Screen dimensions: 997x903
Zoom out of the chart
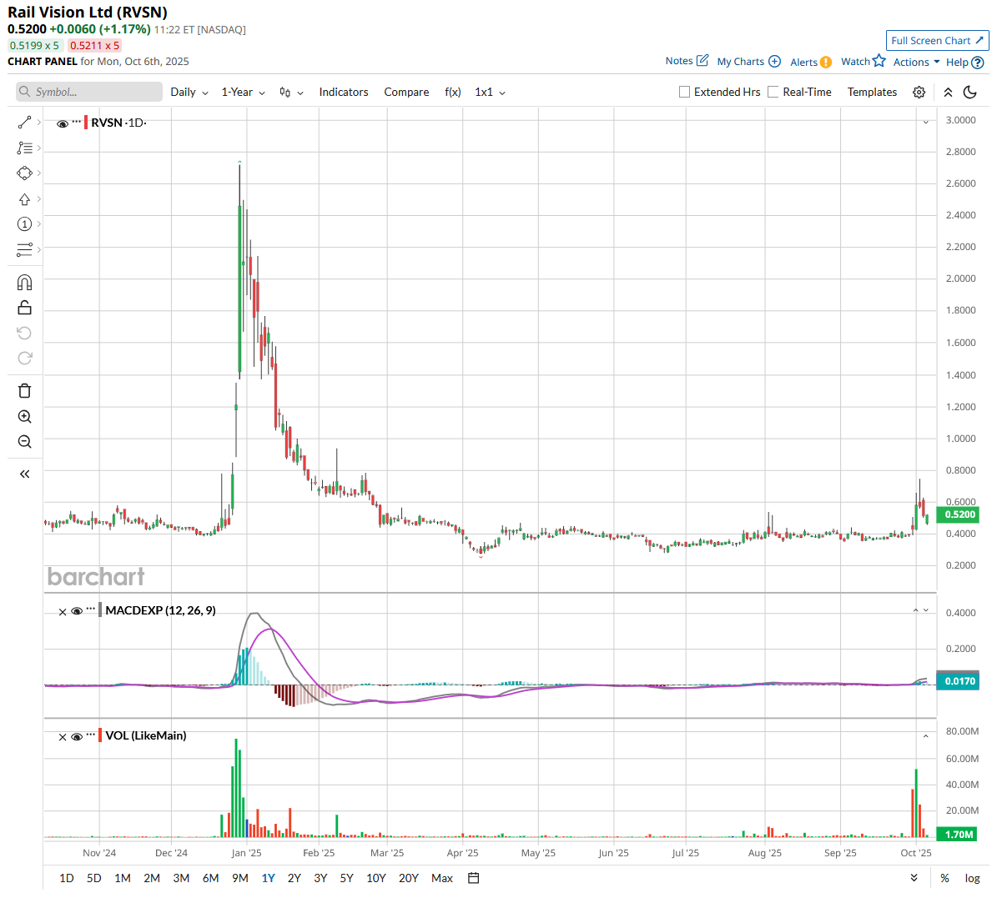(25, 442)
